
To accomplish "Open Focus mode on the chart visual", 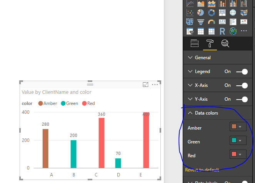I will [145, 85].
